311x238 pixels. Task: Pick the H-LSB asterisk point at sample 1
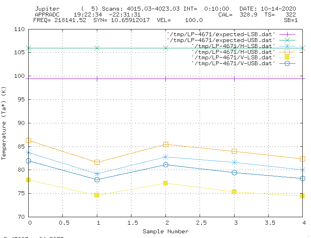[x=97, y=174]
